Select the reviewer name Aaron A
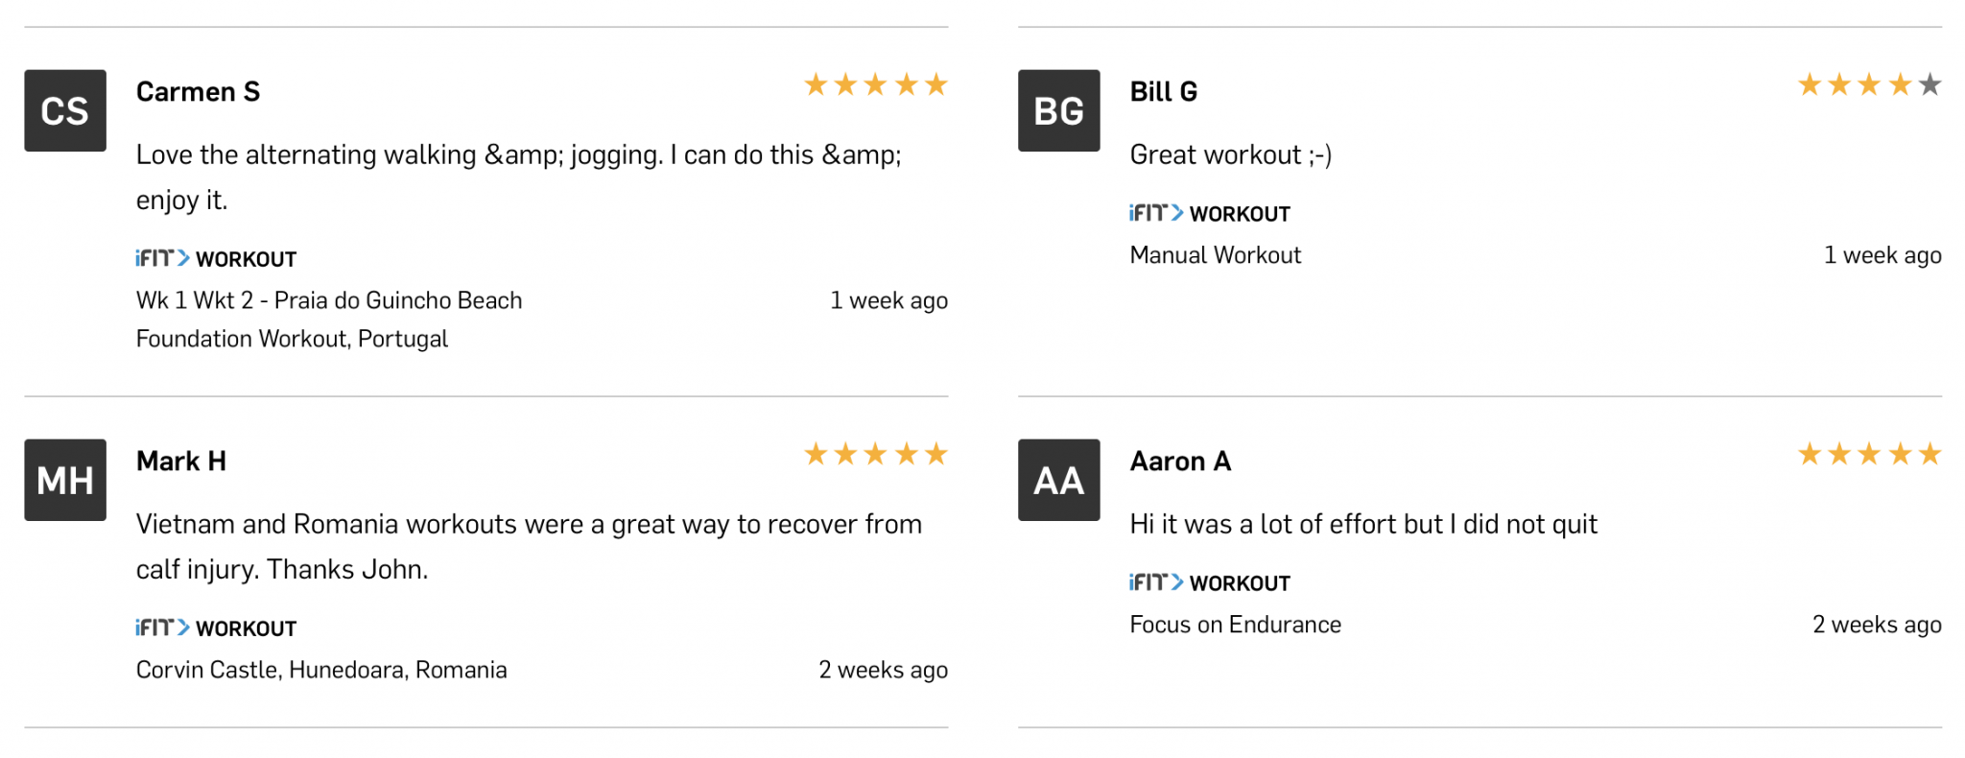Viewport: 1965px width, 758px height. [x=1180, y=462]
